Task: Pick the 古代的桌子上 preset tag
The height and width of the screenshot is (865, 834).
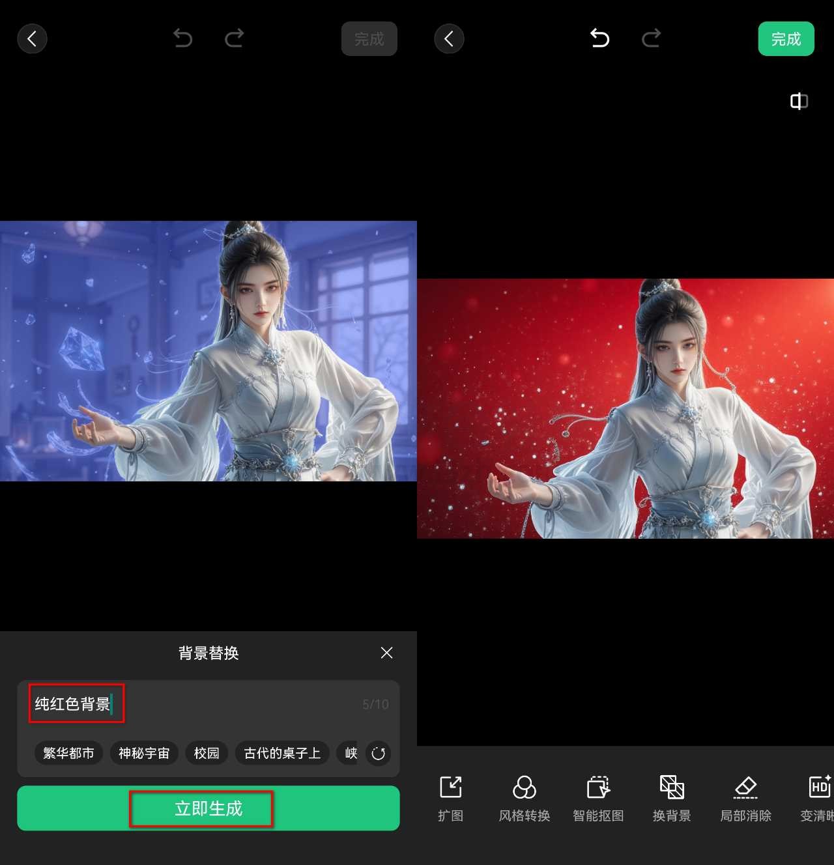Action: pyautogui.click(x=282, y=754)
